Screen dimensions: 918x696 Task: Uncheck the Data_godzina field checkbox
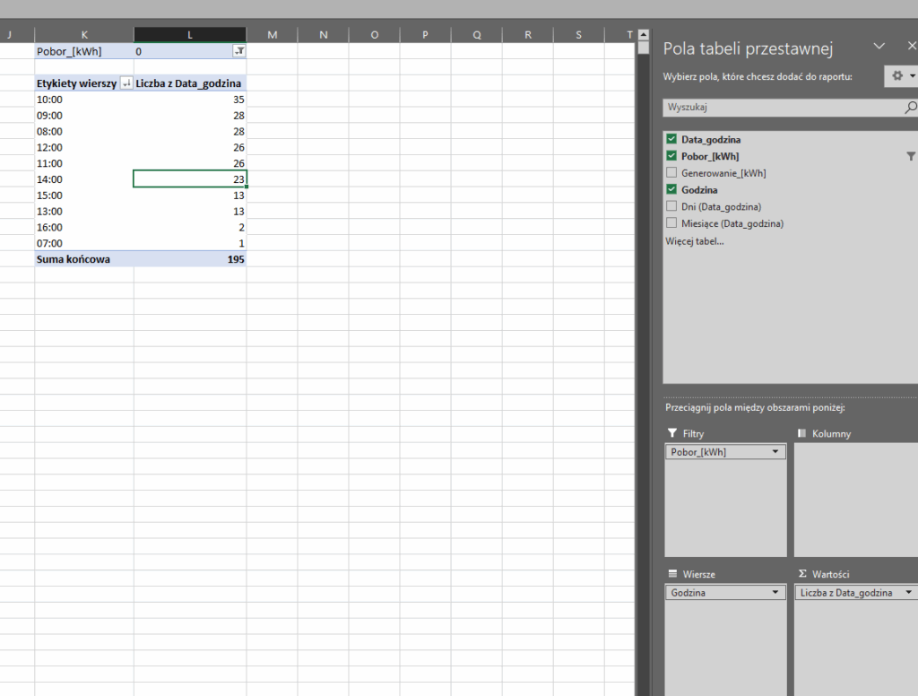click(x=671, y=140)
